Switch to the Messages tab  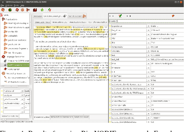pos(37,16)
